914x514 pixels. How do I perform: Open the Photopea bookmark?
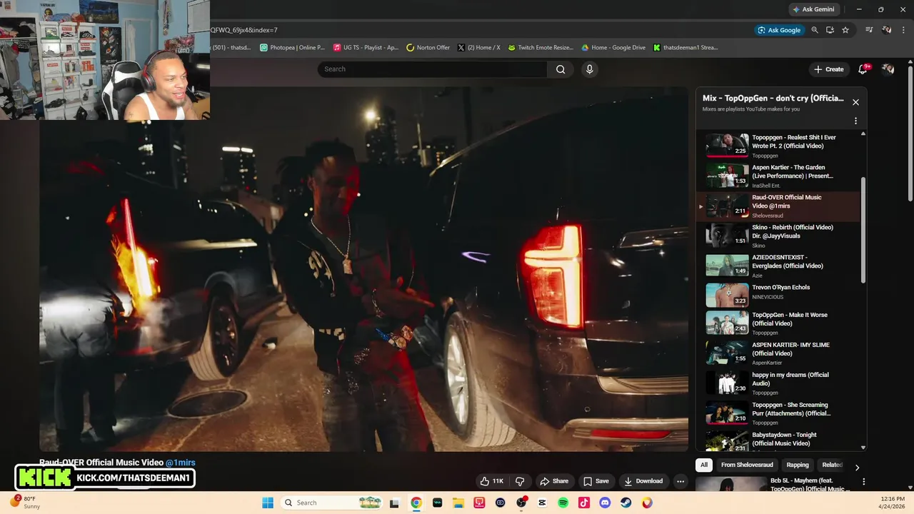point(292,48)
